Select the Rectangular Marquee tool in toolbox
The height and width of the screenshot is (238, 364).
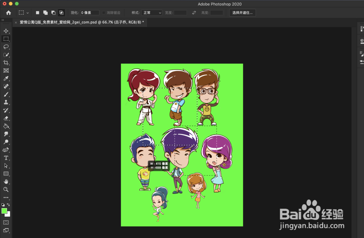point(6,39)
